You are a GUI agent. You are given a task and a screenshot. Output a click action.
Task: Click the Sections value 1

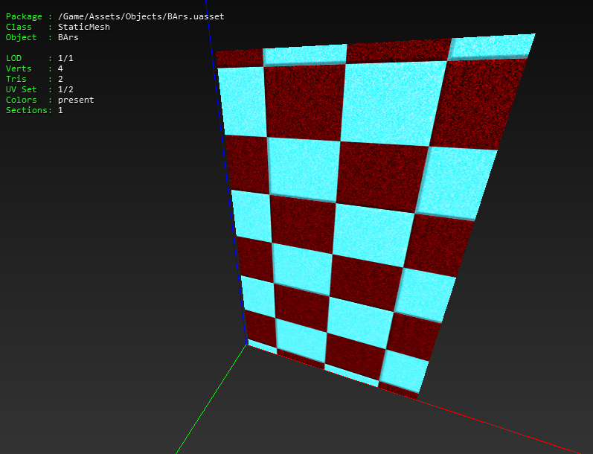[60, 110]
